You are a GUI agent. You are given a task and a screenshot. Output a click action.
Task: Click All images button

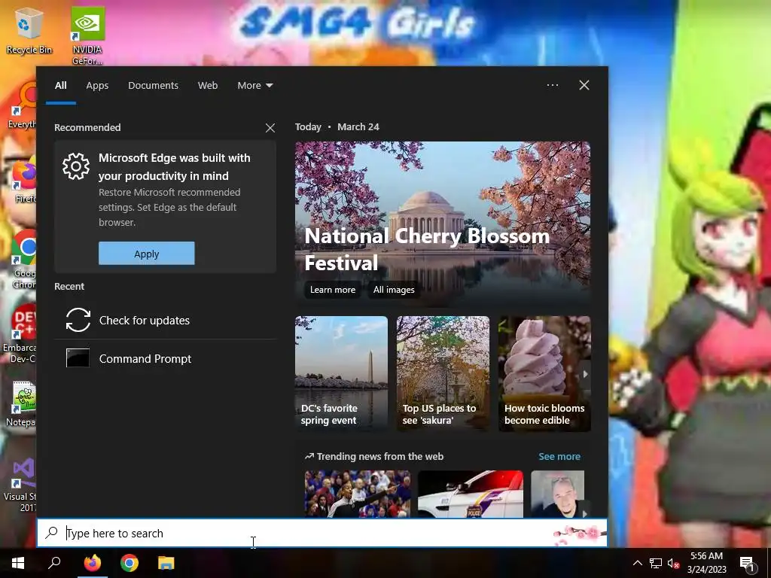[393, 290]
